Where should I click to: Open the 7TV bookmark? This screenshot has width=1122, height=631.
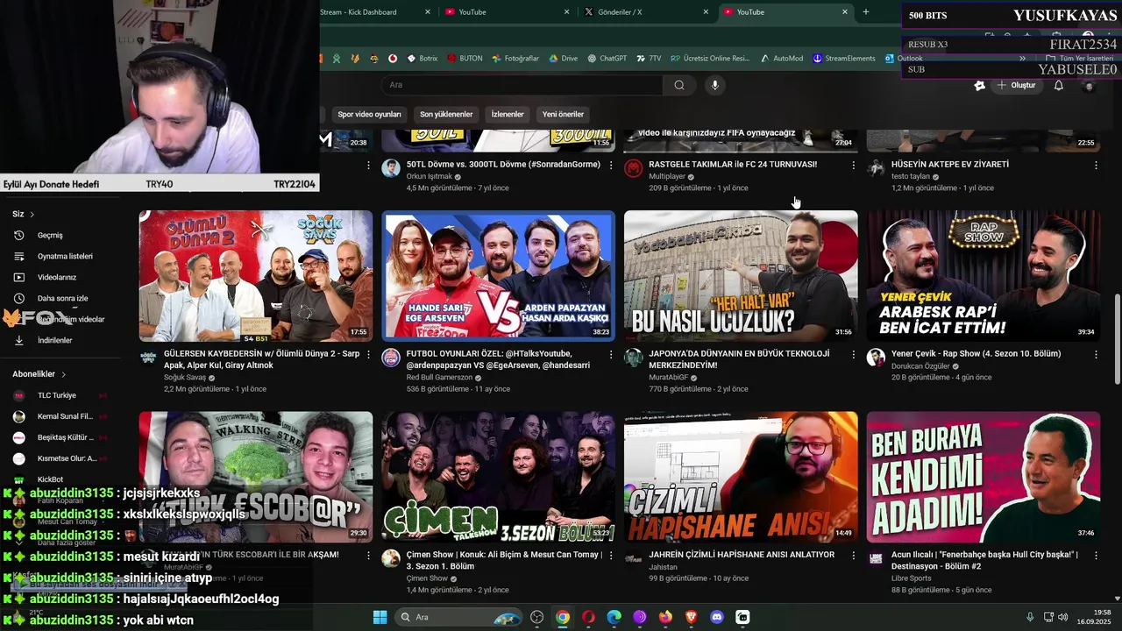pyautogui.click(x=650, y=59)
